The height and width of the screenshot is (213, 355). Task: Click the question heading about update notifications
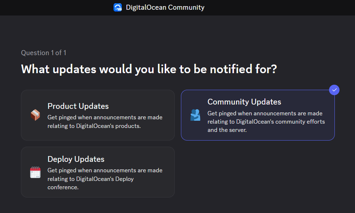148,69
